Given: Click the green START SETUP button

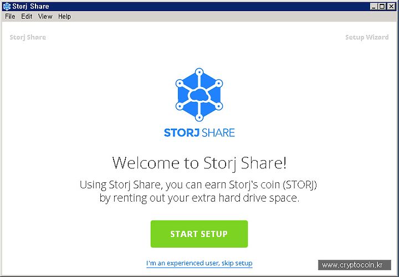Looking at the screenshot, I should (x=199, y=234).
